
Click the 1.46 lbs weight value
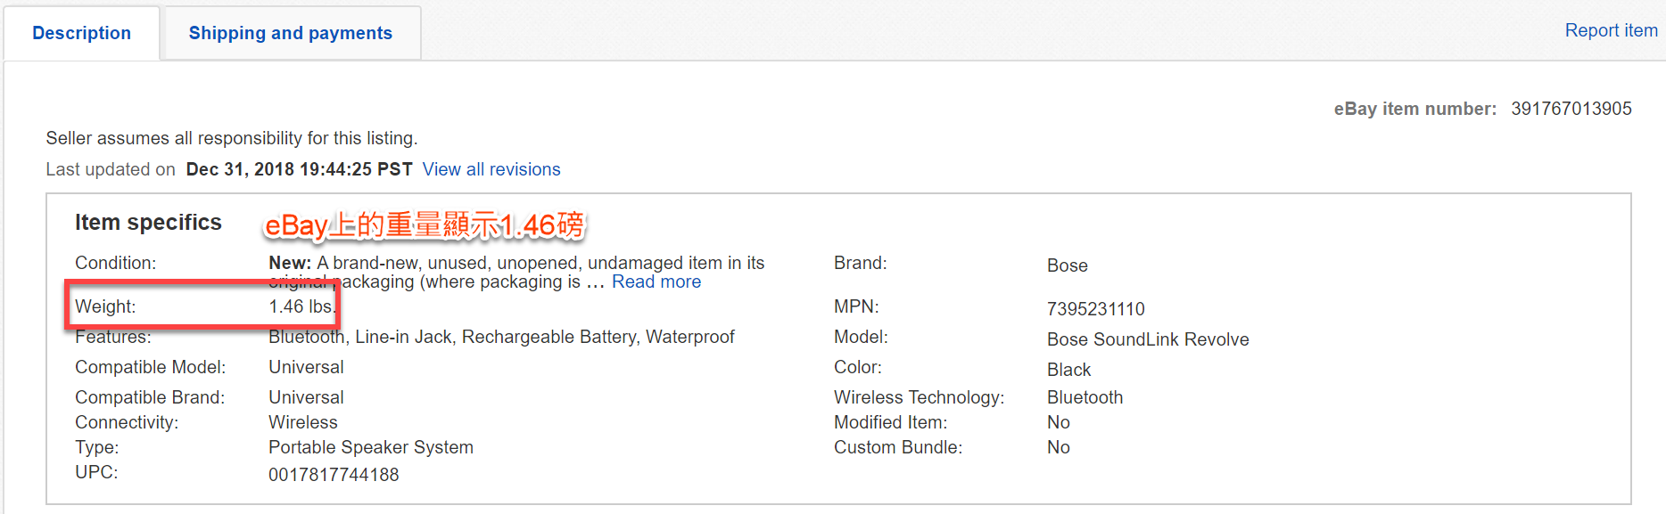(301, 306)
